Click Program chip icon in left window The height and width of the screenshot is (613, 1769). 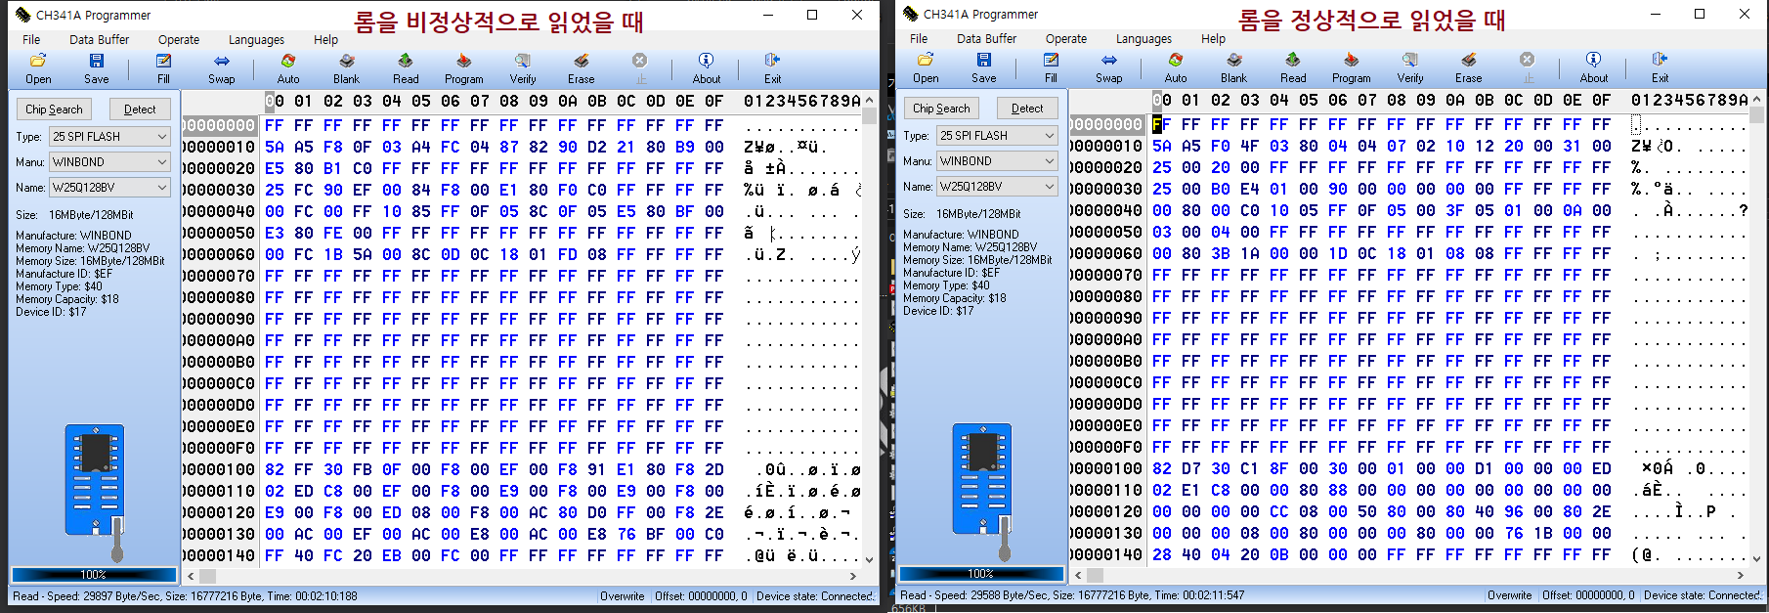click(x=463, y=68)
